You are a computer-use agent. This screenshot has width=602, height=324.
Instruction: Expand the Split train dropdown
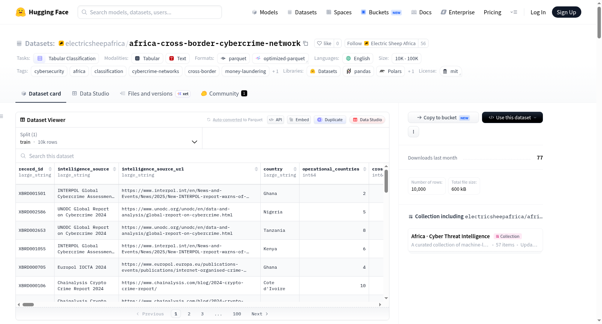coord(109,138)
